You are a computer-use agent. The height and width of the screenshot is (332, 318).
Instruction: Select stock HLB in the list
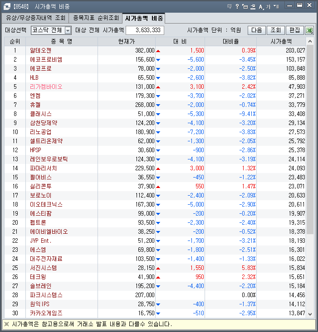(34, 78)
